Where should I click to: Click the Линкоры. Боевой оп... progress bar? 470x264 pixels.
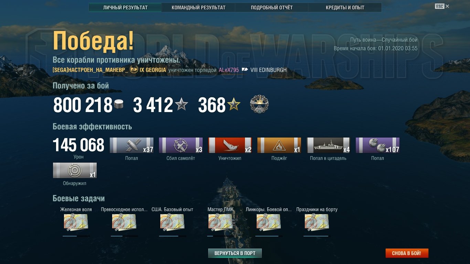point(269,236)
